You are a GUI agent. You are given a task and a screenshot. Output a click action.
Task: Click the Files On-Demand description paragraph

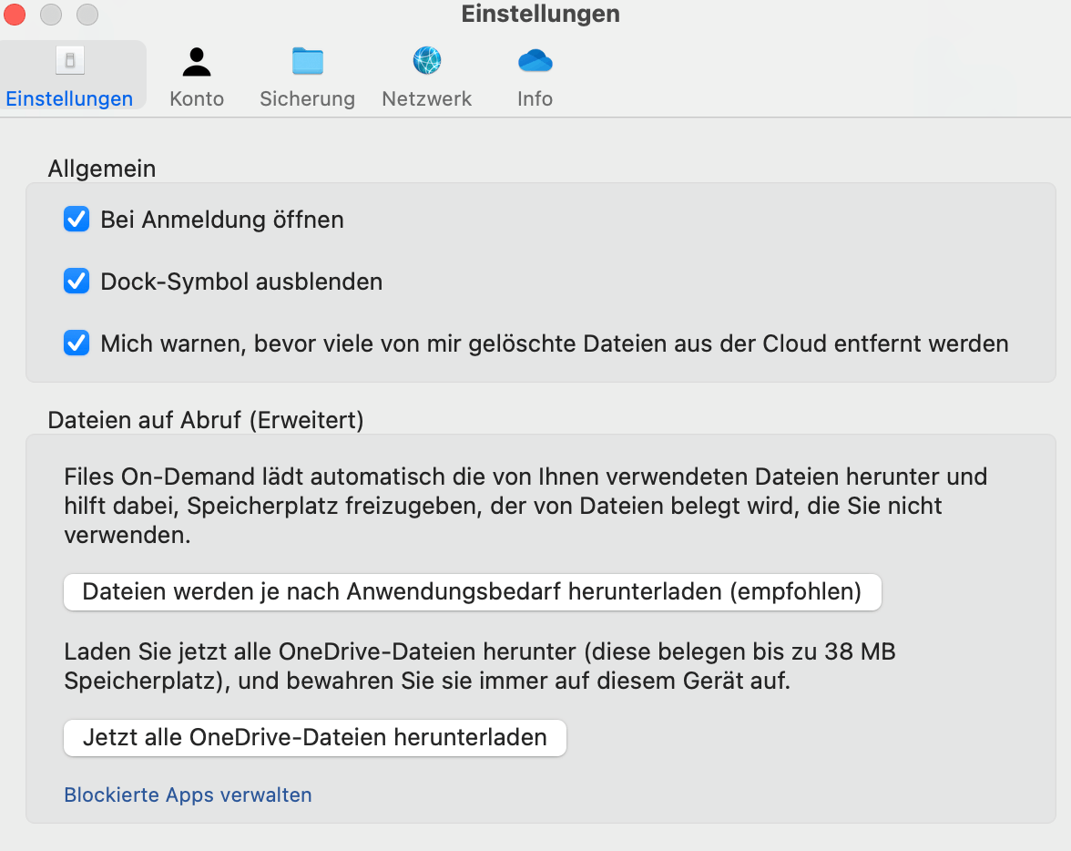click(x=526, y=506)
